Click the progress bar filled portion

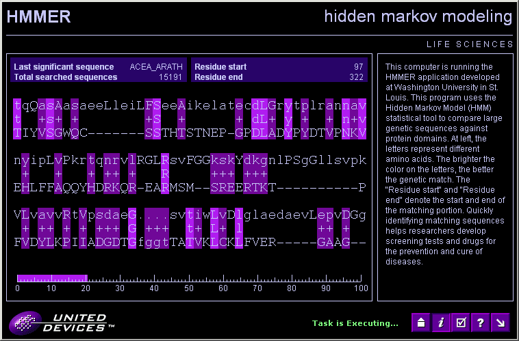[52, 278]
